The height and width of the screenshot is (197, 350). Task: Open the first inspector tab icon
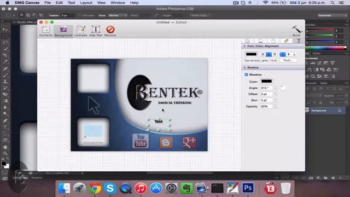coord(248,40)
